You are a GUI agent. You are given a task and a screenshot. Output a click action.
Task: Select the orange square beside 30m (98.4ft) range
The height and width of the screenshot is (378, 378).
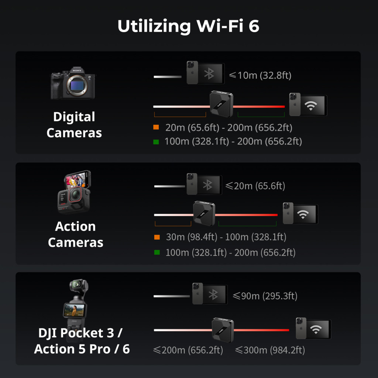coord(157,237)
